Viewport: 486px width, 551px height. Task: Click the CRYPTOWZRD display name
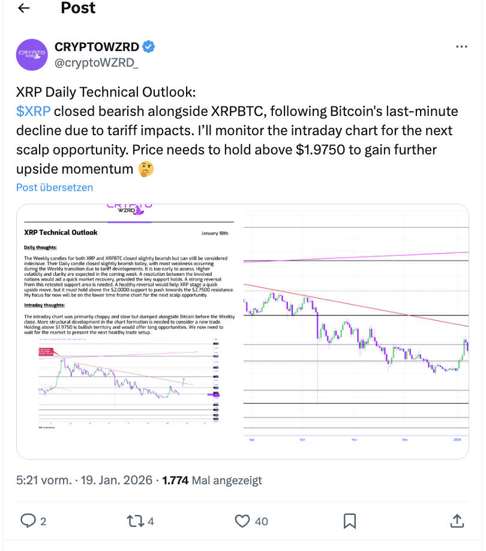point(97,47)
